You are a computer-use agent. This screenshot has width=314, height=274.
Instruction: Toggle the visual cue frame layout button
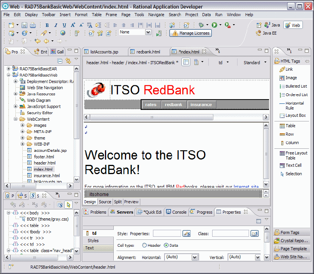point(186,62)
